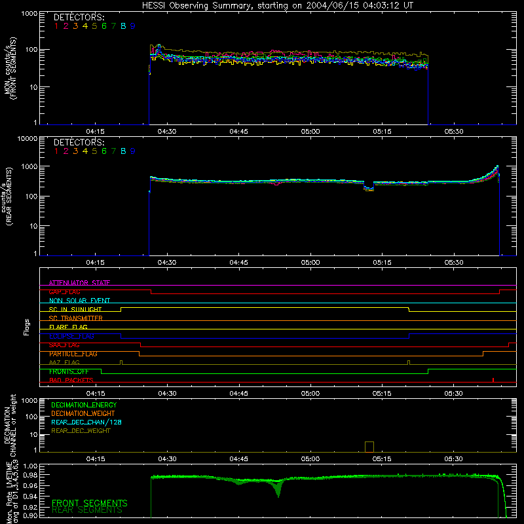The height and width of the screenshot is (524, 524).
Task: Click orange detector 3 in rear segments legend
Action: (75, 151)
